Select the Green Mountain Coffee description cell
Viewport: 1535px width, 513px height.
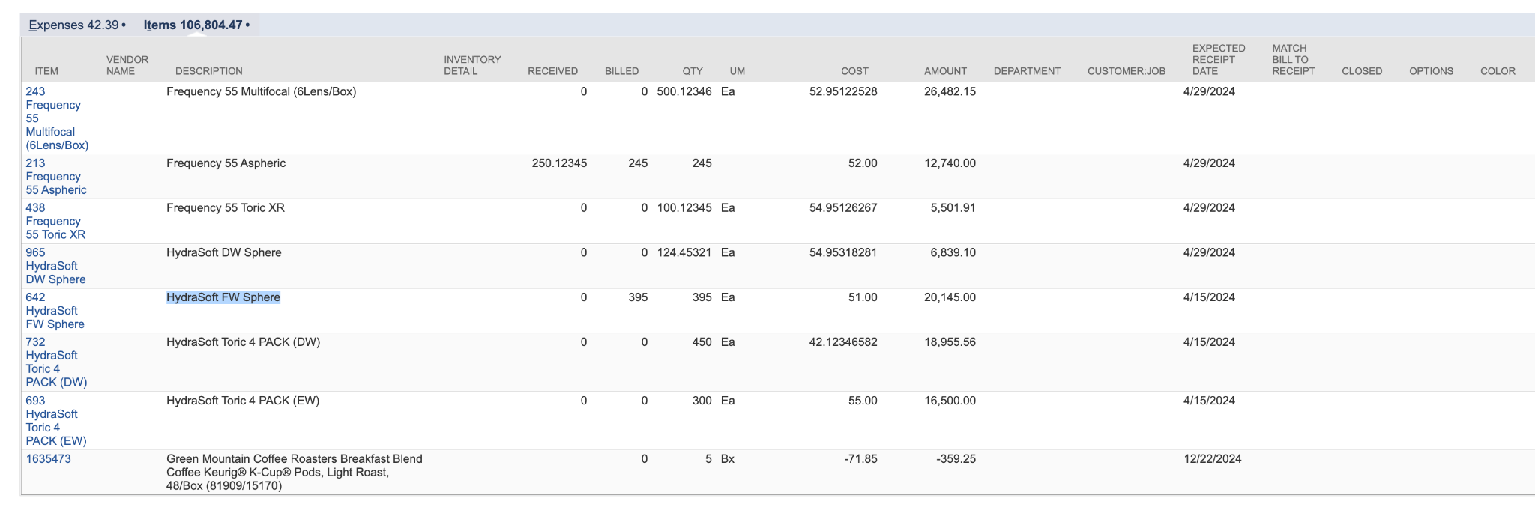(295, 473)
